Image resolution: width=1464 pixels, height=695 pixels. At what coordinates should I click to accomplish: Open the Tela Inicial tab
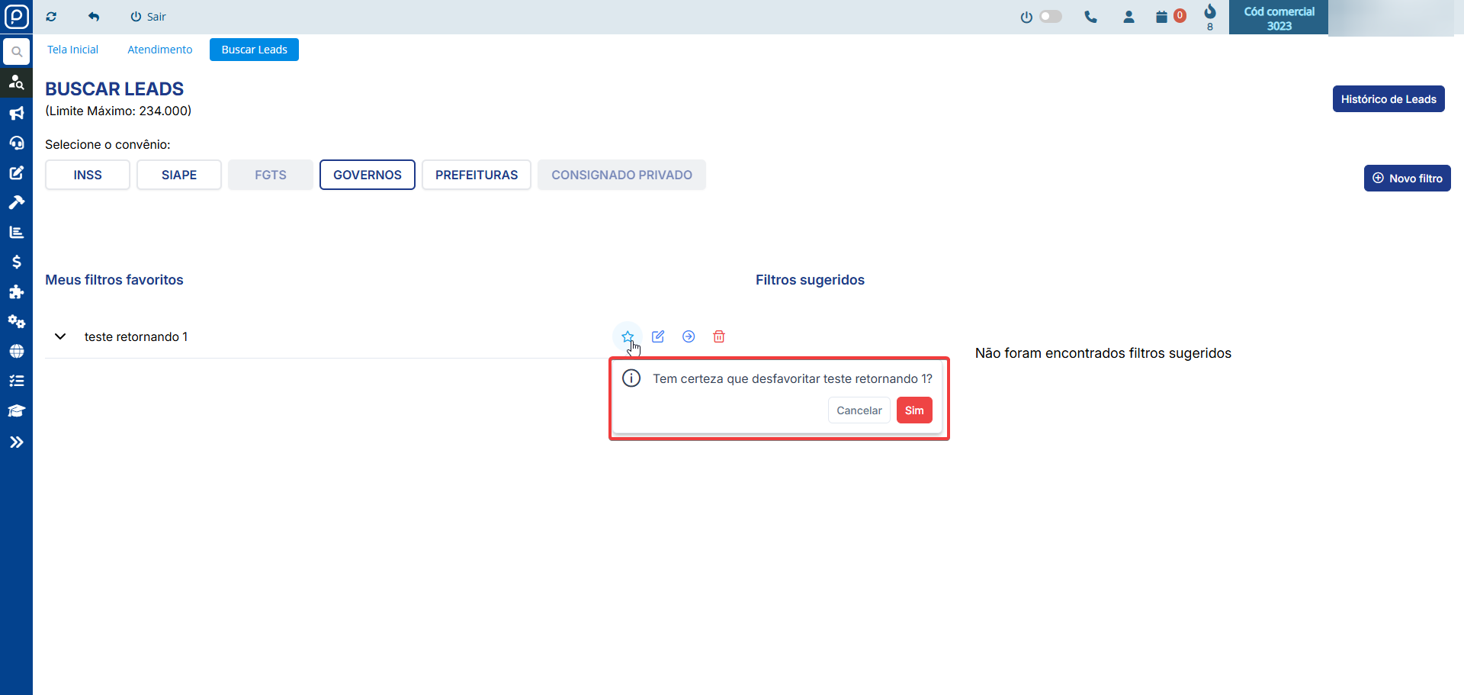pos(72,50)
